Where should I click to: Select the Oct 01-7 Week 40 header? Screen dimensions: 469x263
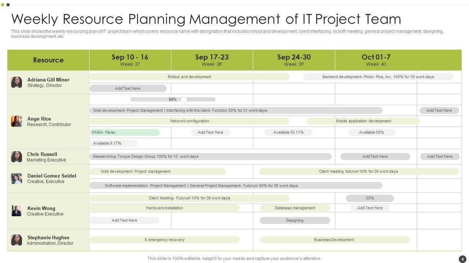click(x=376, y=60)
